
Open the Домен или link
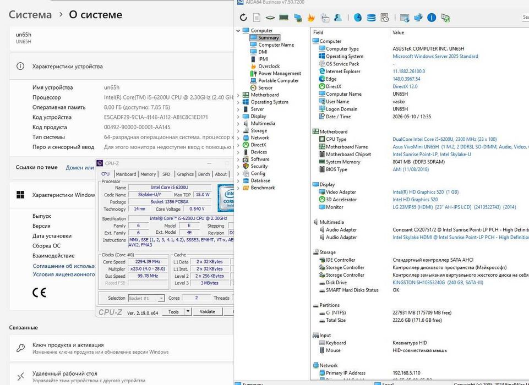[80, 167]
